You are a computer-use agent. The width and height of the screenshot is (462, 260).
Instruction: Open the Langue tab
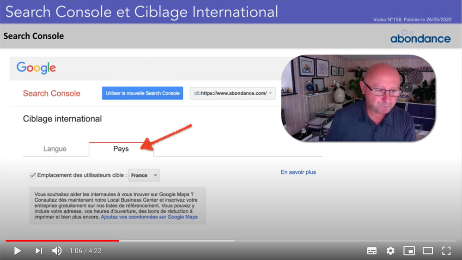point(55,149)
